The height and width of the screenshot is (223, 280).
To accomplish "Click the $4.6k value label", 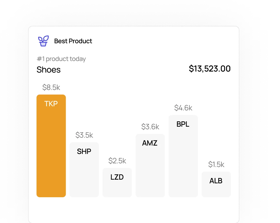I will [x=183, y=108].
